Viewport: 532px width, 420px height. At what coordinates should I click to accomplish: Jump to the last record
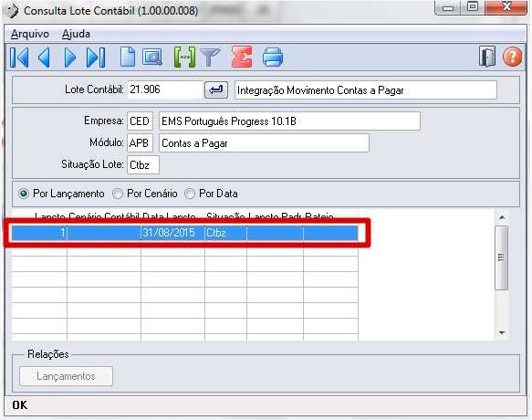96,58
